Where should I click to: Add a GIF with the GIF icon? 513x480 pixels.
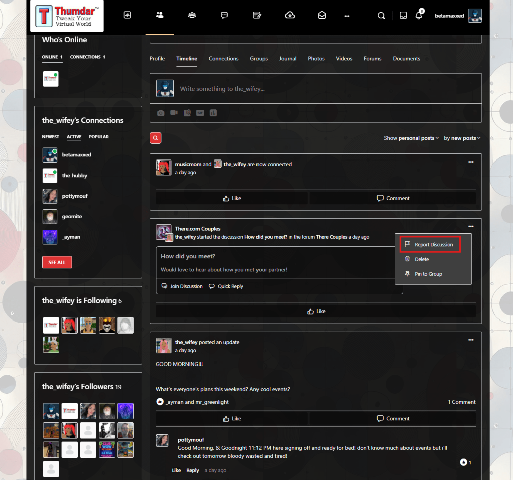point(200,113)
